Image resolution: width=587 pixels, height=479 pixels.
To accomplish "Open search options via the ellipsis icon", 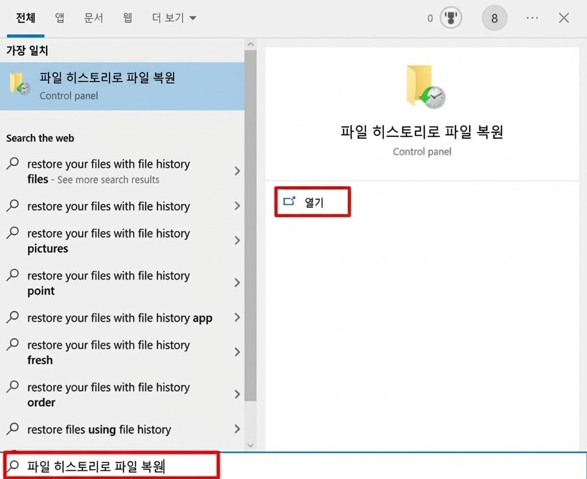I will (x=532, y=18).
